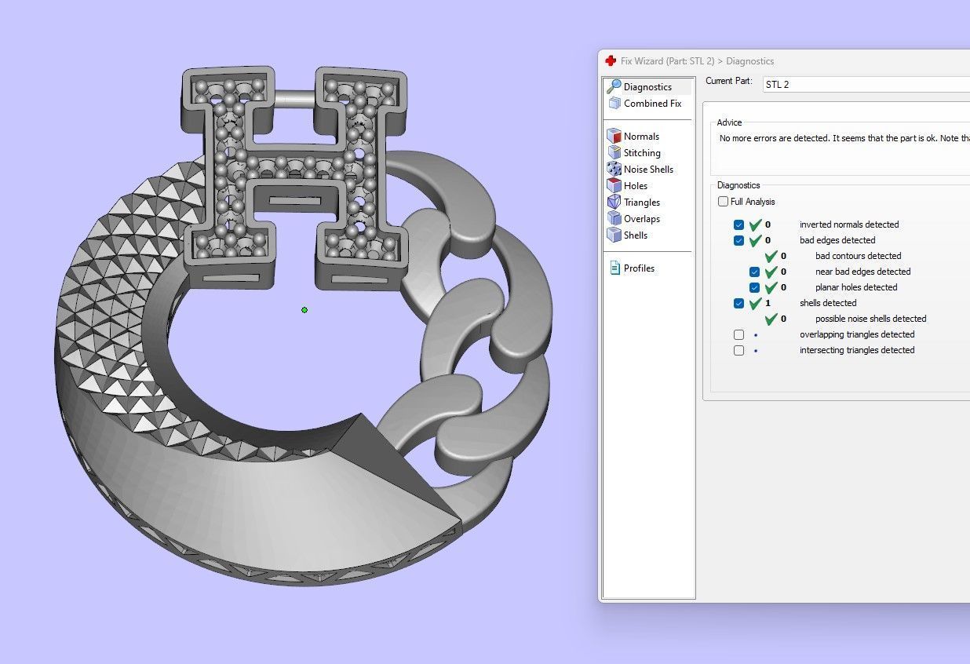Click the Triangles icon in sidebar

pos(614,202)
